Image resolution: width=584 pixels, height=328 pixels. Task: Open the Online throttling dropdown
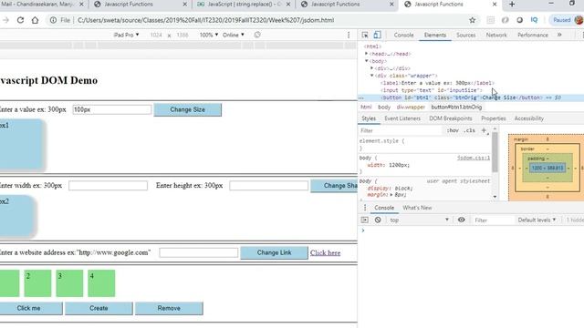pyautogui.click(x=234, y=35)
